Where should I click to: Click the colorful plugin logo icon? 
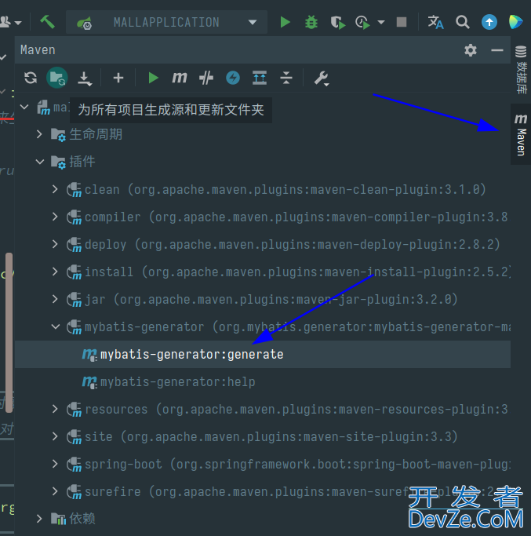[x=515, y=22]
